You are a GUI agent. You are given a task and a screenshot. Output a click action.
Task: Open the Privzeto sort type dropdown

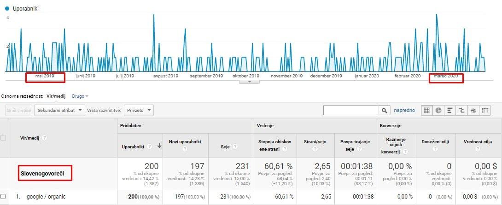click(x=138, y=110)
